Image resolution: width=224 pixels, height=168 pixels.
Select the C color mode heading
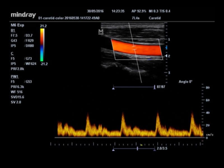click(x=12, y=53)
